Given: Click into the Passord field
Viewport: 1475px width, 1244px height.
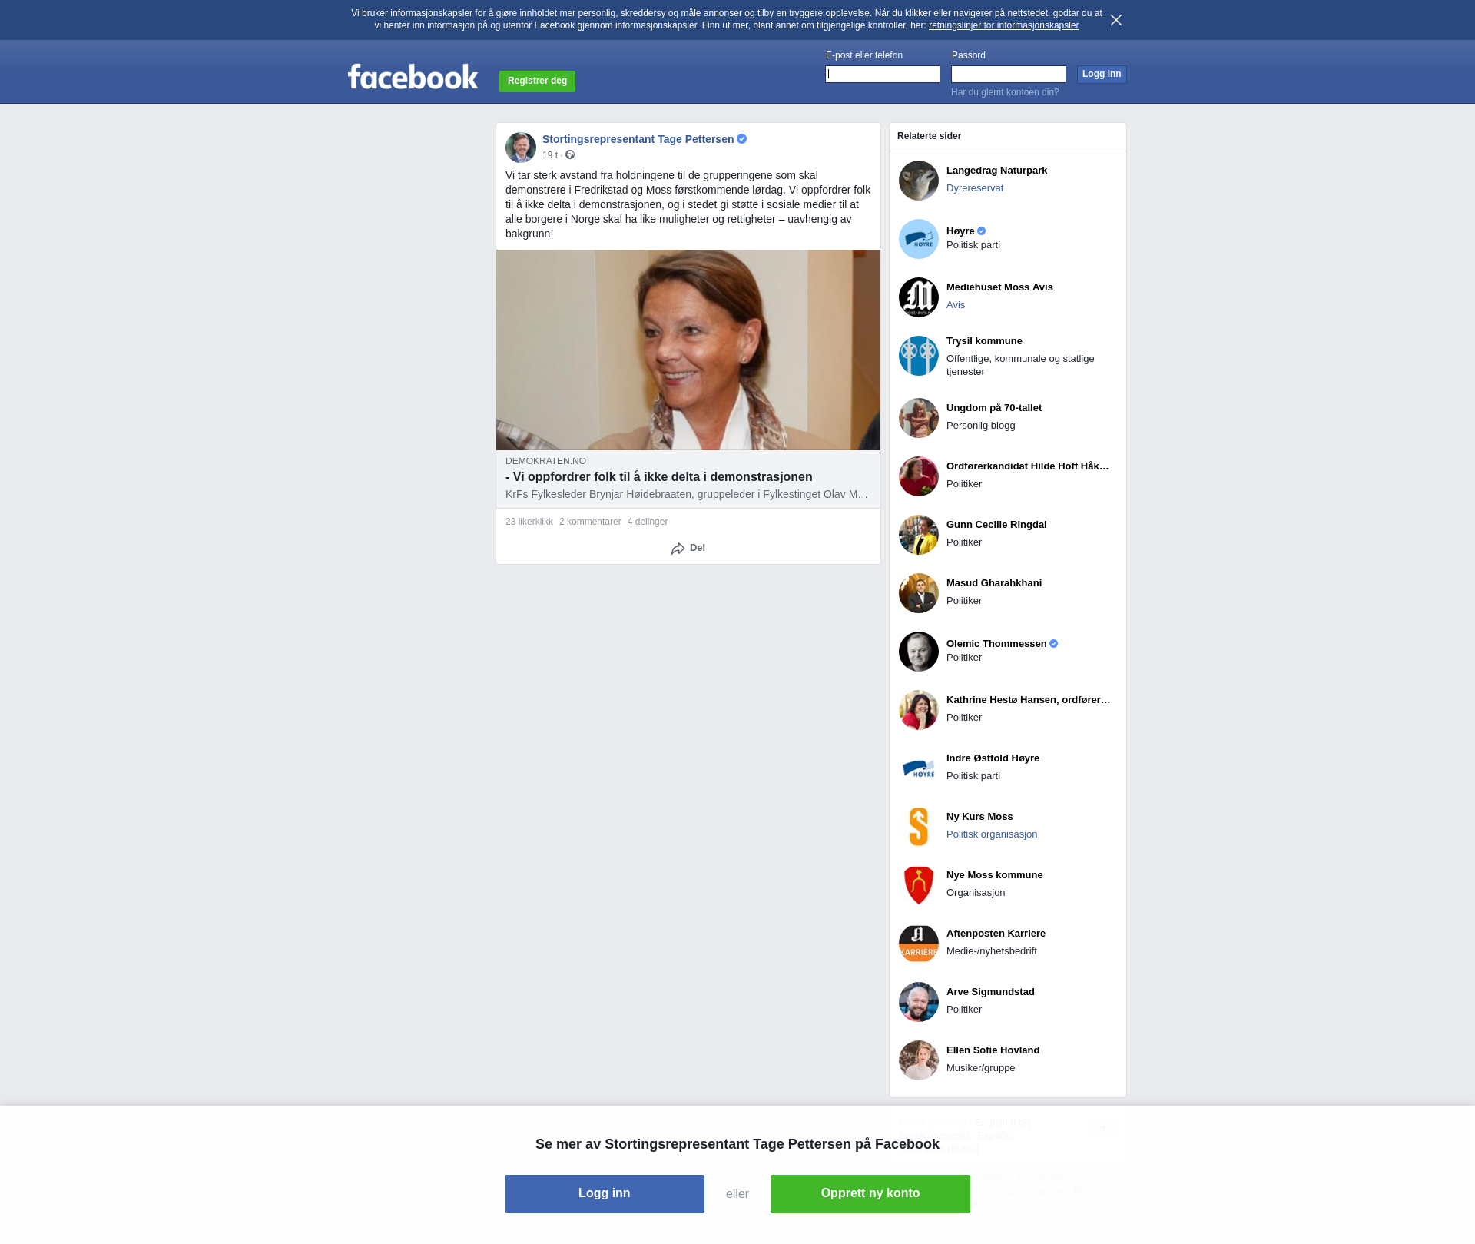Looking at the screenshot, I should (x=1008, y=75).
